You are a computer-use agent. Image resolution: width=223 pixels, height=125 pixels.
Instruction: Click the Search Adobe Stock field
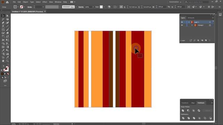click(x=197, y=2)
